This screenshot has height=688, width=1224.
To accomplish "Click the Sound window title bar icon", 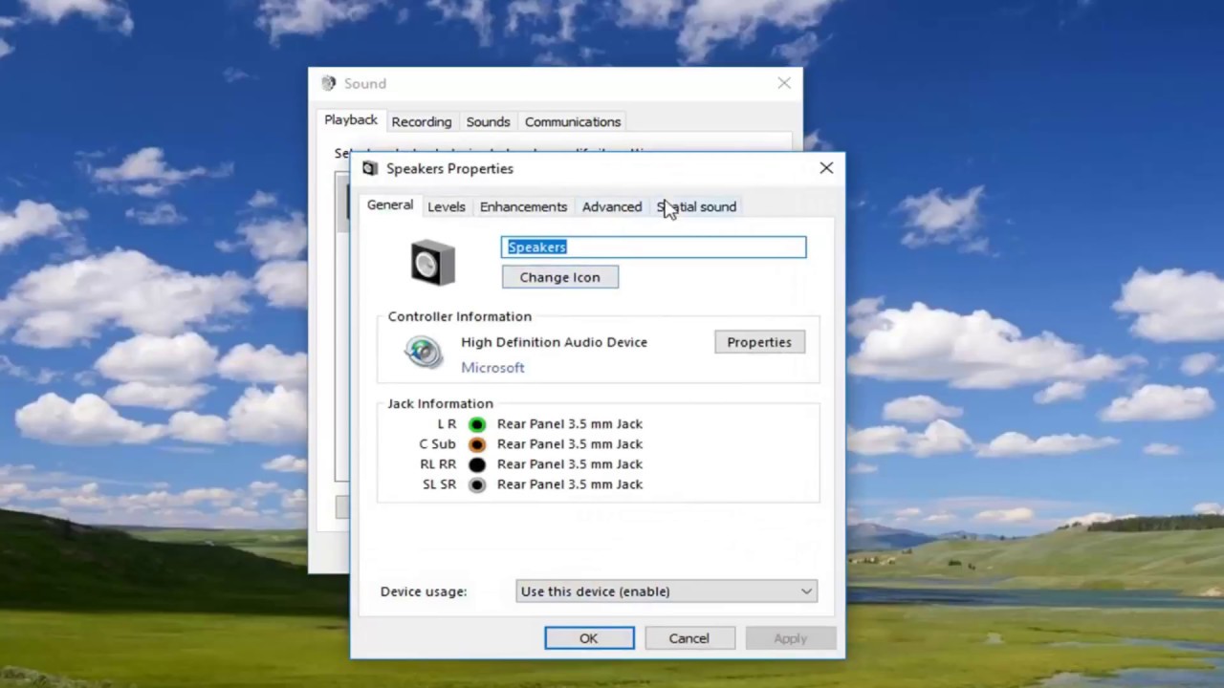I will [329, 83].
